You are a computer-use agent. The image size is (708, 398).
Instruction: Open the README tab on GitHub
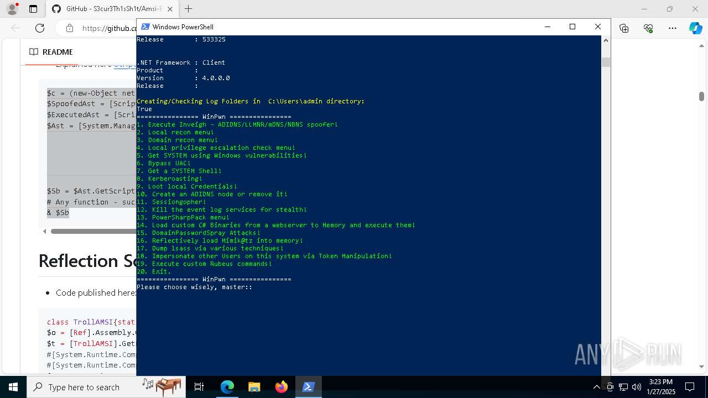51,52
